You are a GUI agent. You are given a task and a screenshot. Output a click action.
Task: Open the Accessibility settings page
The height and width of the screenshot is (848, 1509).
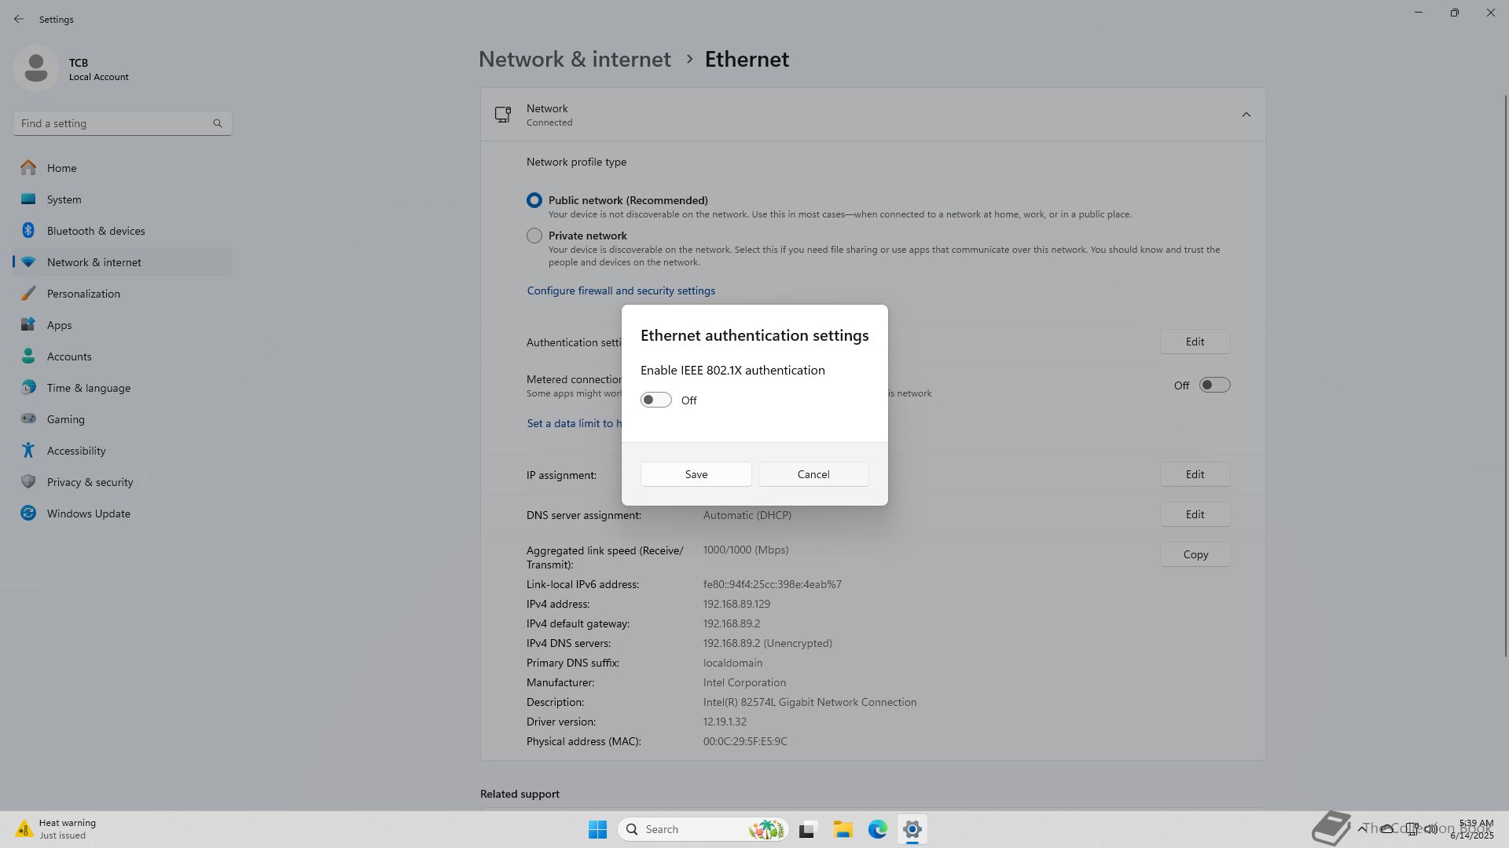[x=76, y=451]
